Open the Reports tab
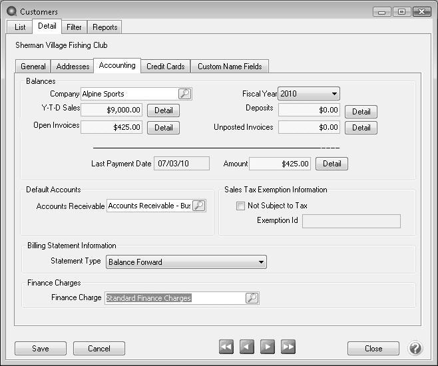This screenshot has height=366, width=438. pyautogui.click(x=105, y=27)
